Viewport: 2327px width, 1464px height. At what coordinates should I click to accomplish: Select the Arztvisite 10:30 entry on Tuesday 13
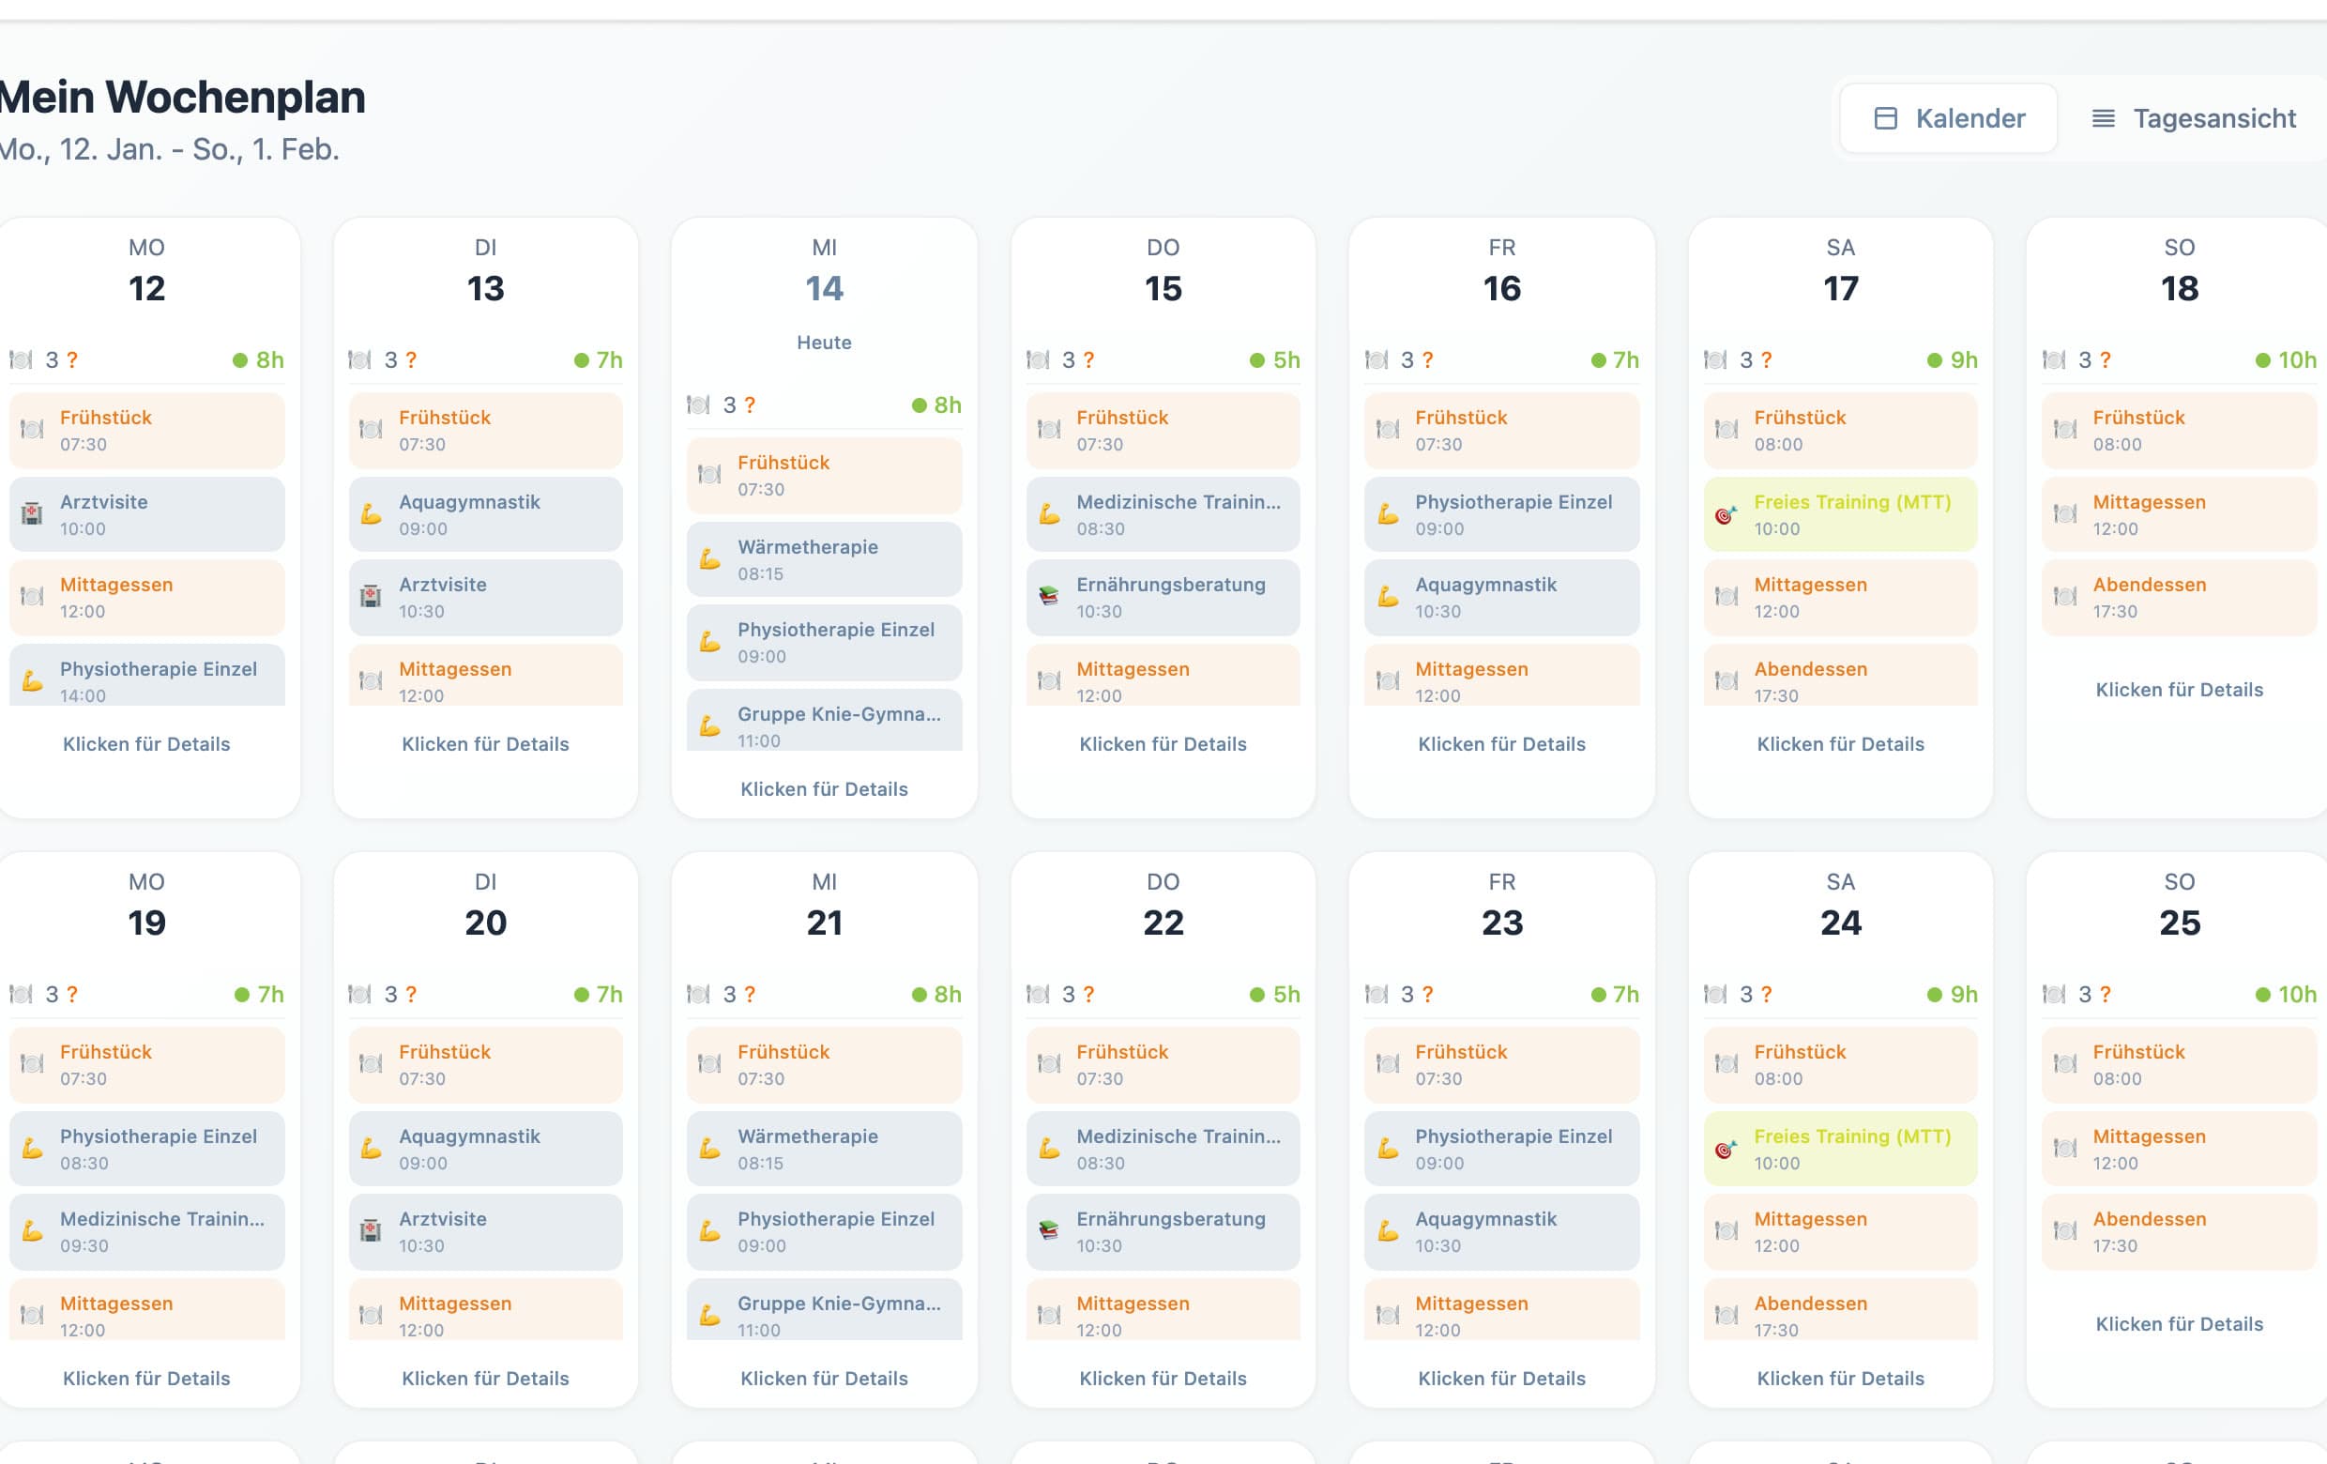(x=485, y=597)
